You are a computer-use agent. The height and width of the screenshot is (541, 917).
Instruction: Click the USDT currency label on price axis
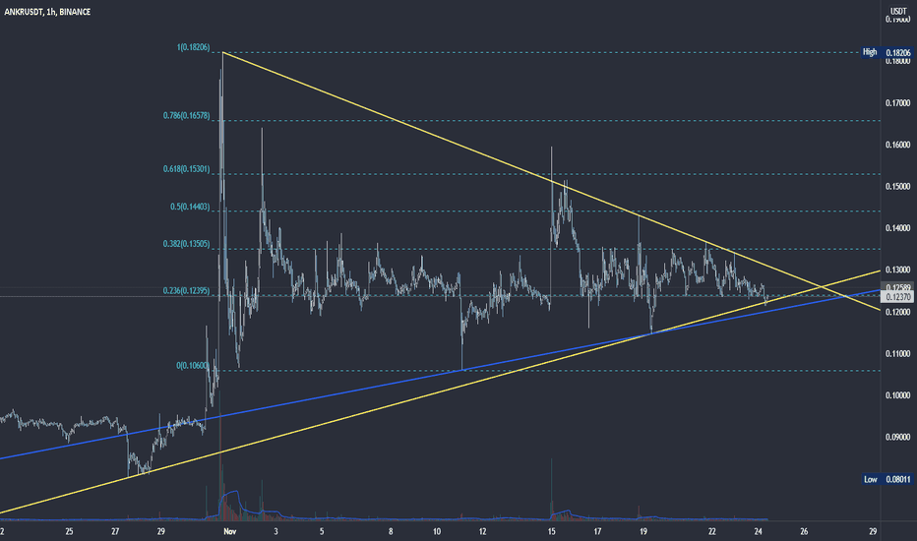coord(898,11)
